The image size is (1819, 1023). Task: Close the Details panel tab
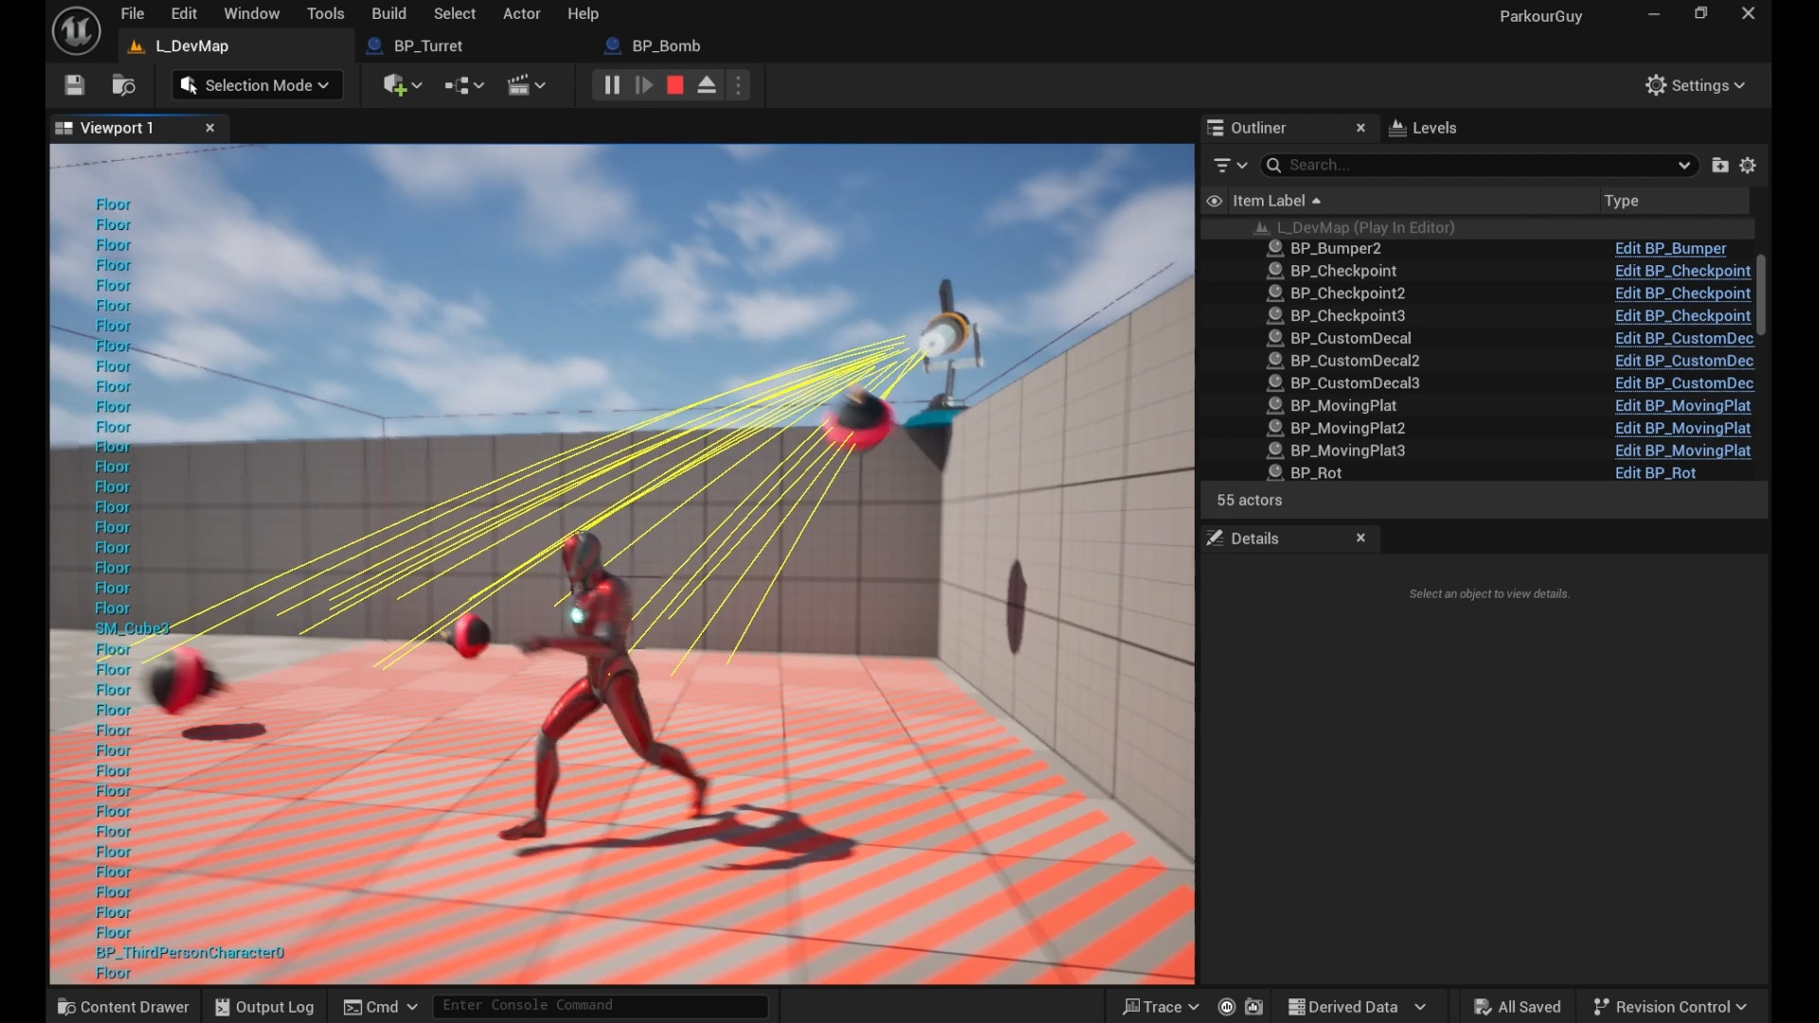(1360, 538)
